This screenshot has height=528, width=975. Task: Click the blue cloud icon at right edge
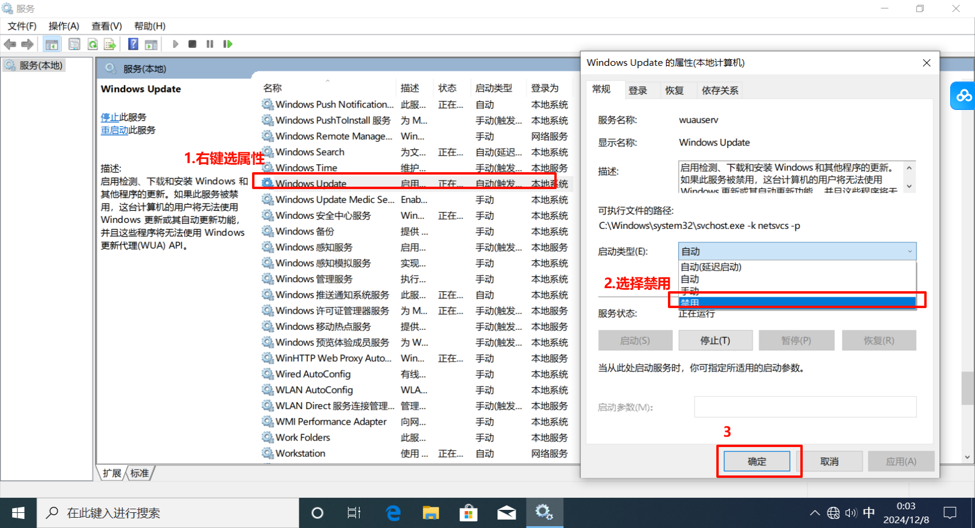tap(964, 95)
